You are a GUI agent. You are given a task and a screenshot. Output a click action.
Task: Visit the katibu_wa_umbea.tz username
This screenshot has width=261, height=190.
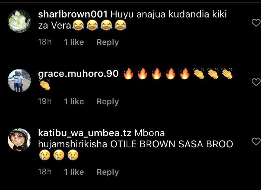pyautogui.click(x=85, y=133)
